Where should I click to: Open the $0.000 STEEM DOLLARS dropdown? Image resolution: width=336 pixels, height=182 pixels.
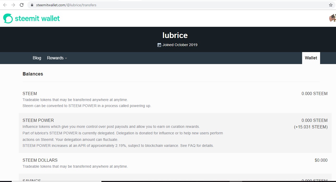coord(321,160)
